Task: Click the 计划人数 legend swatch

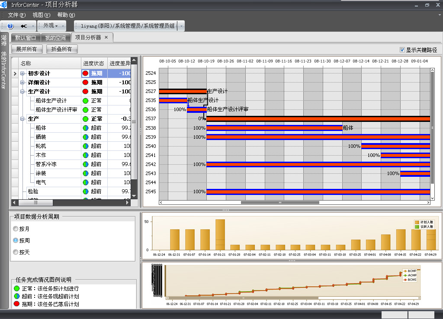Action: [x=417, y=222]
